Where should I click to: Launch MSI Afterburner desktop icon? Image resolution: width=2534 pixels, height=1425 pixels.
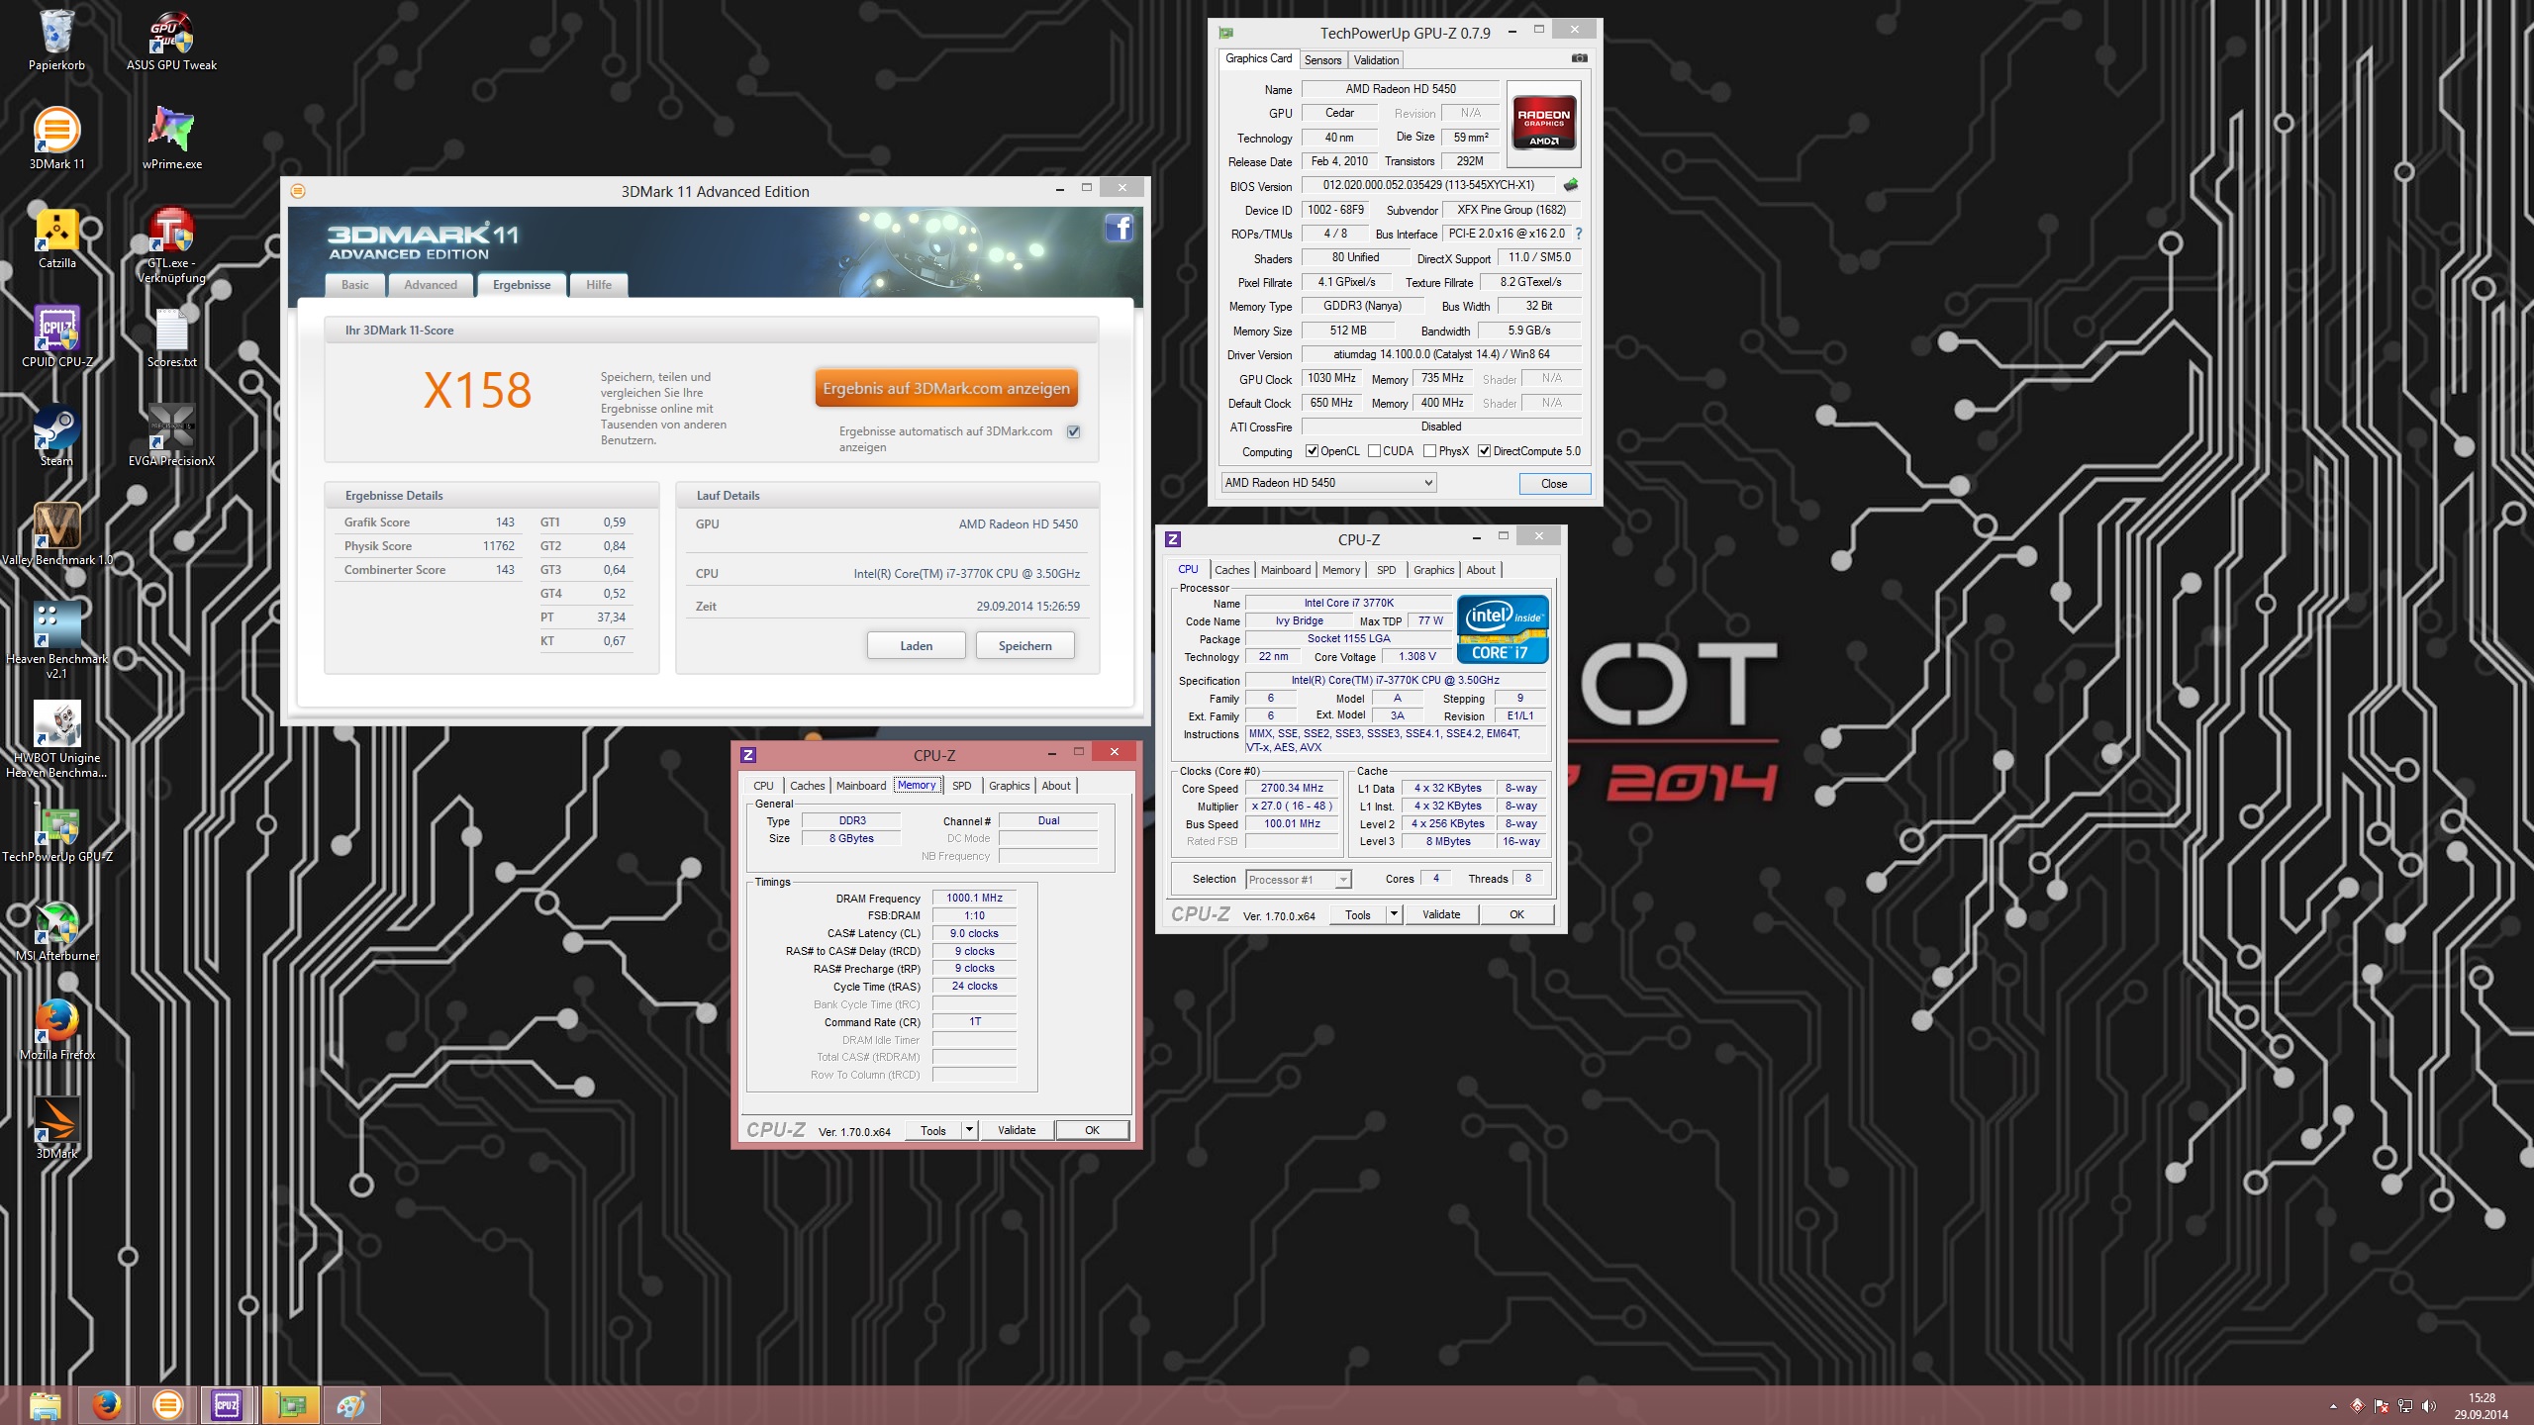pyautogui.click(x=56, y=930)
